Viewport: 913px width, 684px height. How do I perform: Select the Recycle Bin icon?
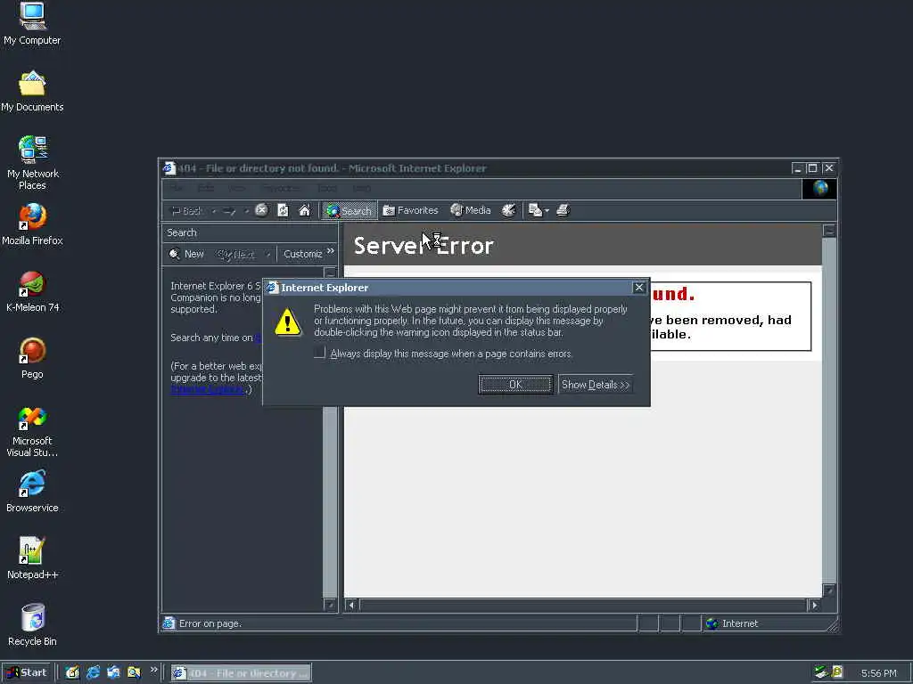pyautogui.click(x=32, y=625)
